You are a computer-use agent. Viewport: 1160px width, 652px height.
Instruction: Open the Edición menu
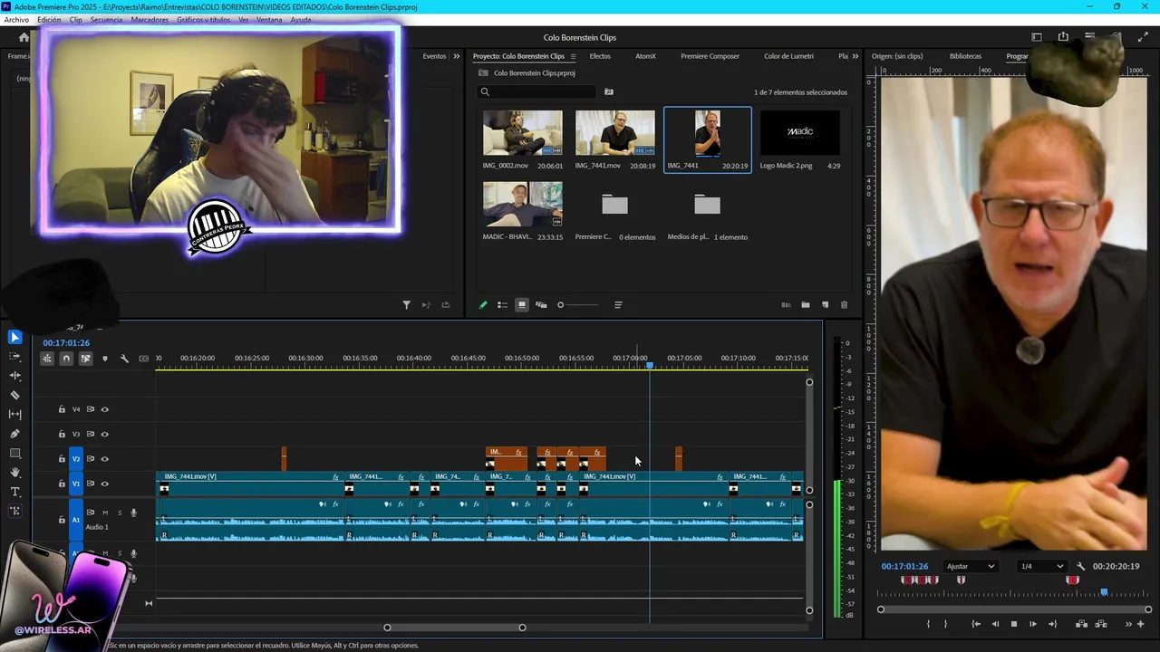[x=49, y=19]
